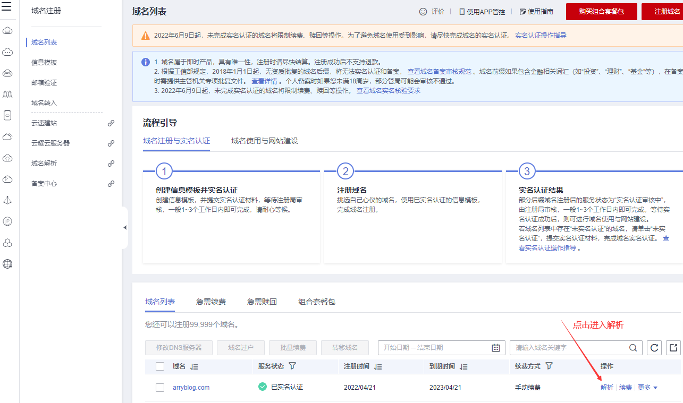Open the phone-with-cloud icon in left rail
The height and width of the screenshot is (403, 683).
coord(7,115)
